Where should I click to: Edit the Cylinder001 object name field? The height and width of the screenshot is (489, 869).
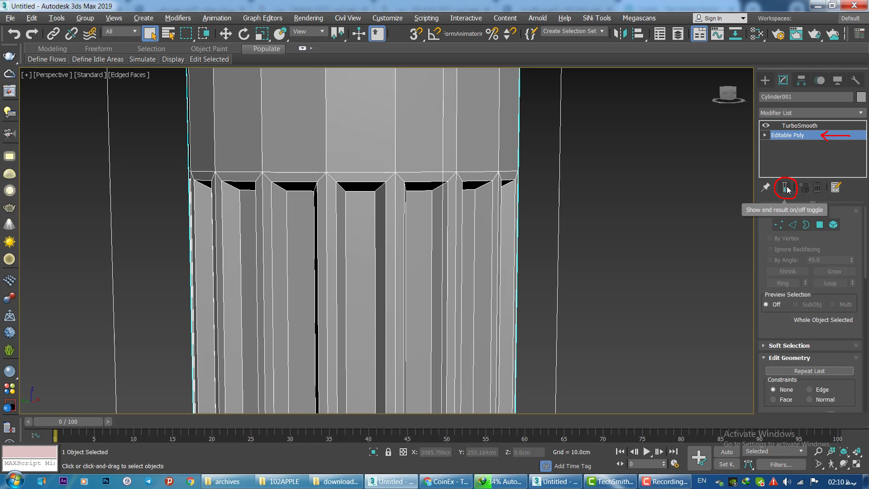click(x=806, y=97)
